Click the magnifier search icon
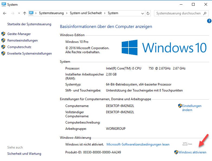212x161 pixels. click(205, 13)
